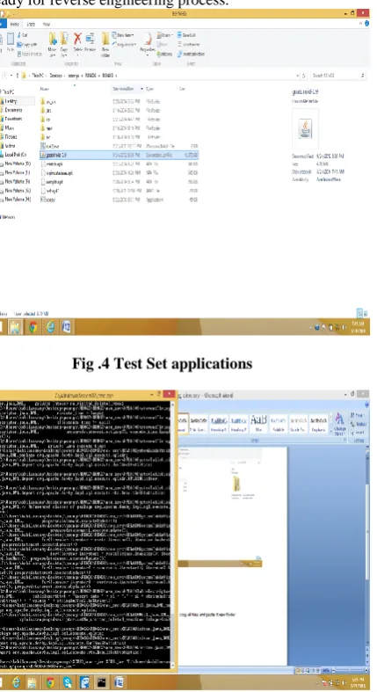Screen dimensions: 377x692
Task: Click the Paste shortcut option in Explorer ribbon
Action: coord(29,54)
